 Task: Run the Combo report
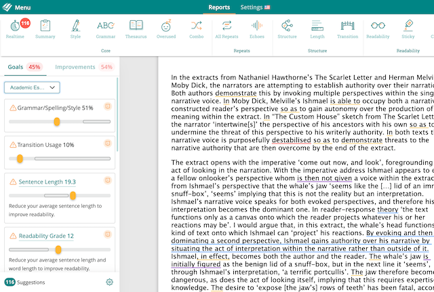[x=196, y=29]
